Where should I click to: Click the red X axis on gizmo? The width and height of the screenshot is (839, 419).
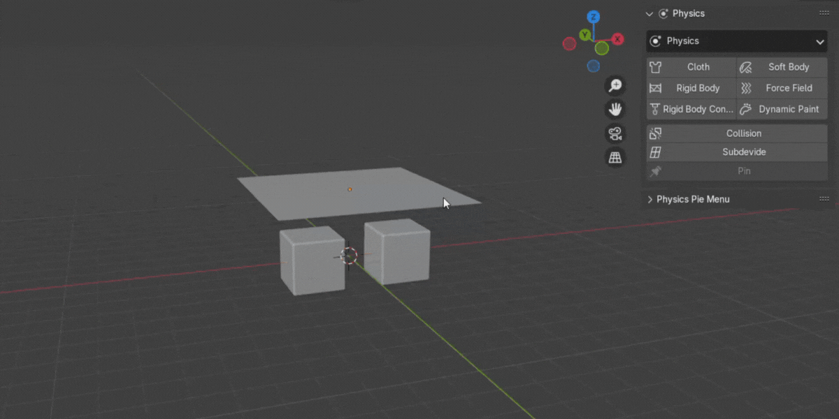pyautogui.click(x=618, y=40)
